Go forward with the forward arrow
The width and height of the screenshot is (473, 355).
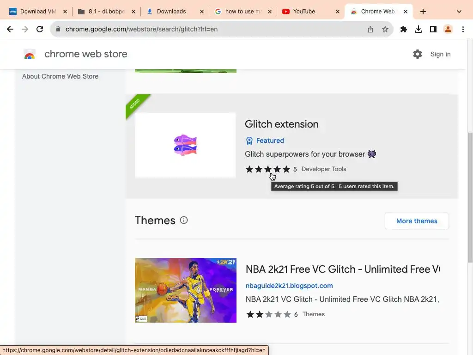(25, 29)
